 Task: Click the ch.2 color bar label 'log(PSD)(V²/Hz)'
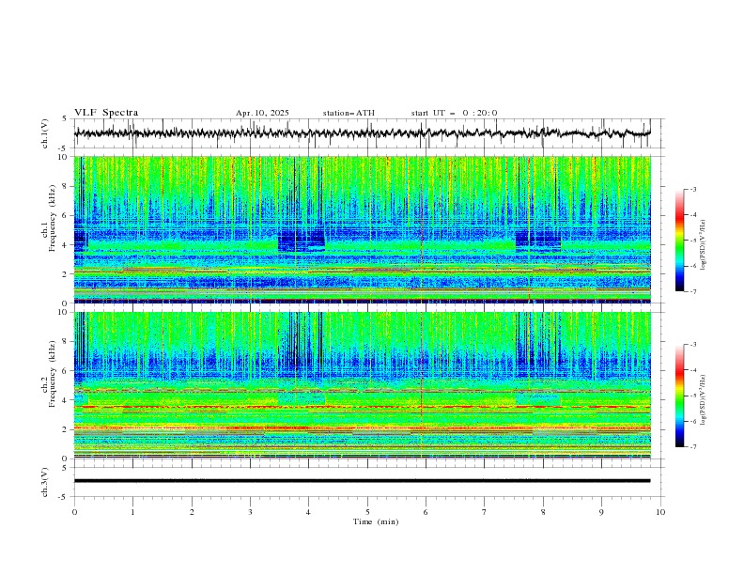704,399
